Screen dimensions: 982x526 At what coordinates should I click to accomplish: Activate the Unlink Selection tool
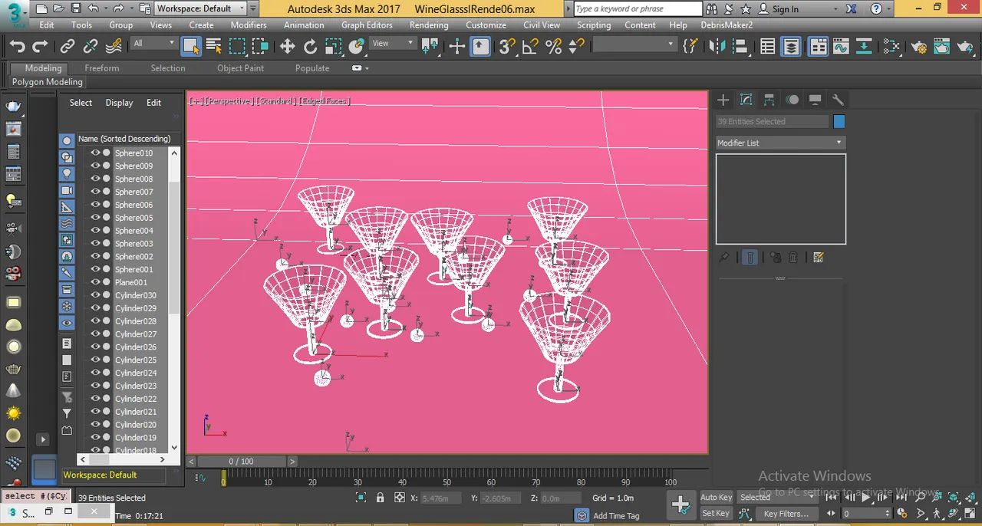pos(91,46)
